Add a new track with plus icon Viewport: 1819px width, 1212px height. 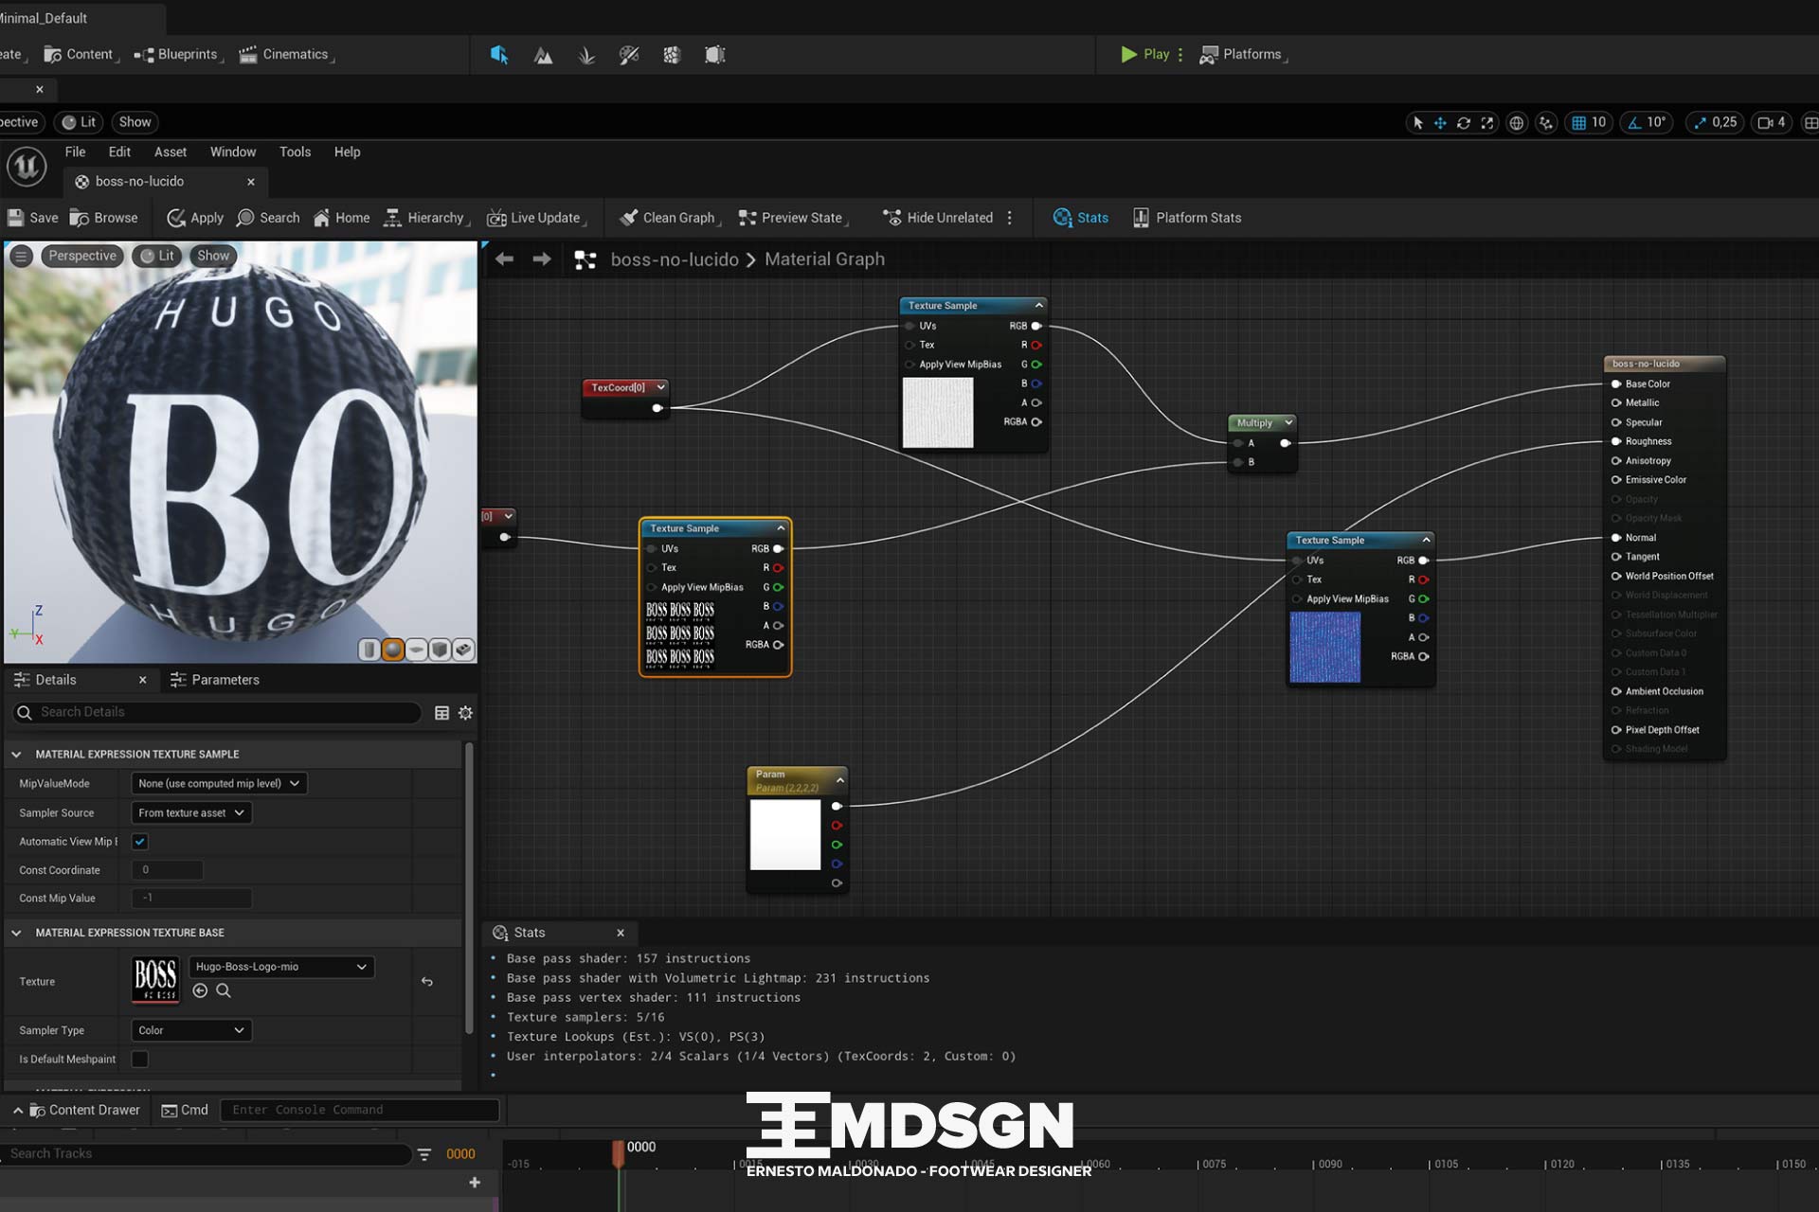coord(475,1183)
